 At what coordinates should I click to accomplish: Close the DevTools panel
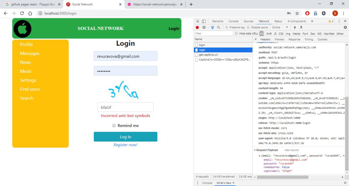click(345, 21)
